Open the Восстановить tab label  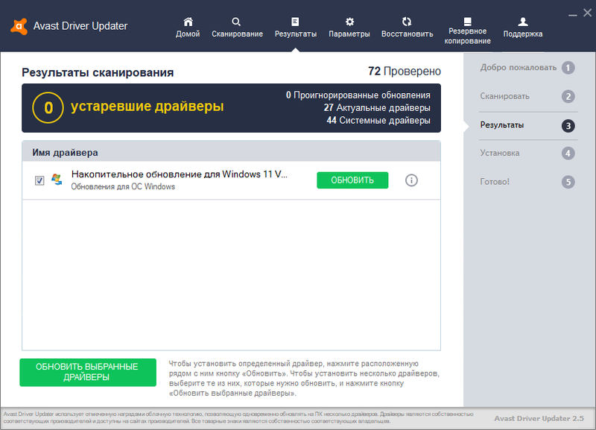[407, 34]
